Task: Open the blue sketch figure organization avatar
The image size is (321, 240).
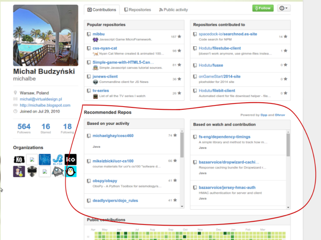Action: click(45, 159)
